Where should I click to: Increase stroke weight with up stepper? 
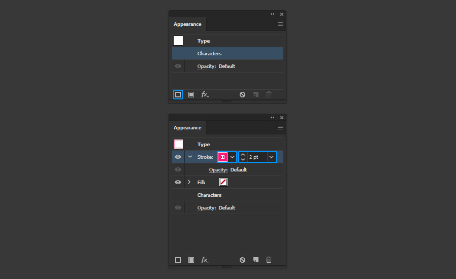[243, 155]
